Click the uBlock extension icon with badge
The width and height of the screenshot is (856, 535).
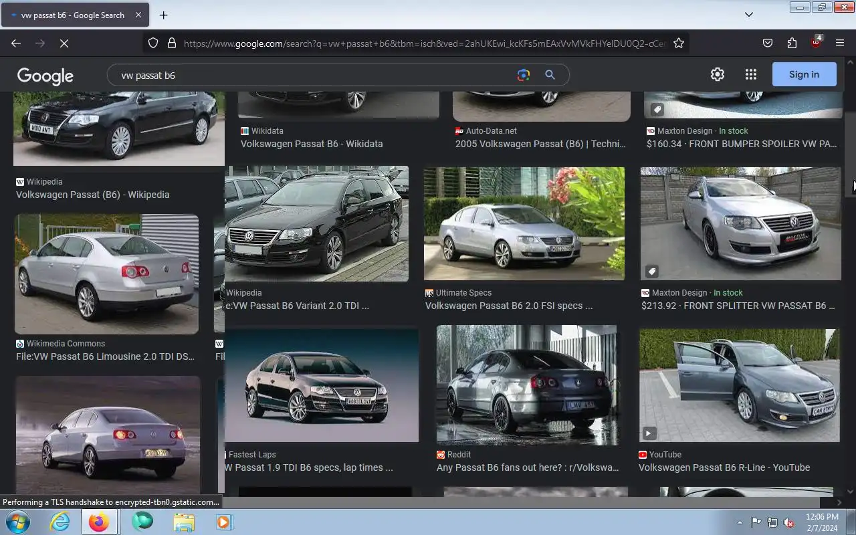click(x=816, y=41)
